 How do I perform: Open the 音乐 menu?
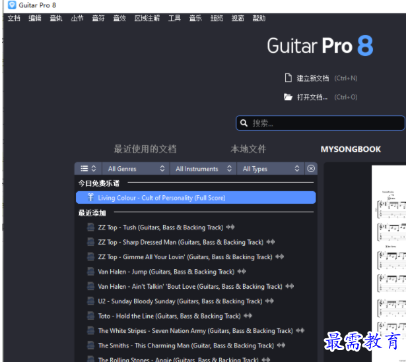point(195,18)
